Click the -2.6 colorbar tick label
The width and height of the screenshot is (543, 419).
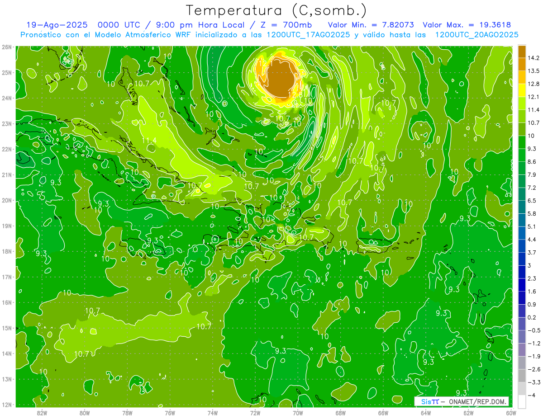pyautogui.click(x=533, y=370)
